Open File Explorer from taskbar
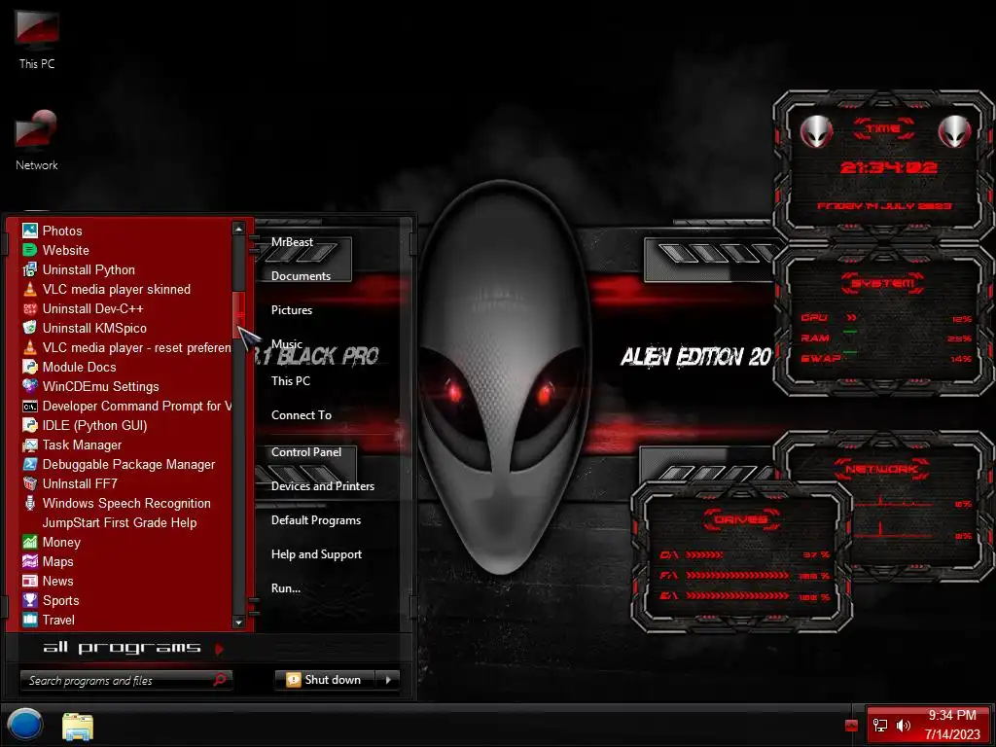Viewport: 996px width, 747px height. (78, 727)
